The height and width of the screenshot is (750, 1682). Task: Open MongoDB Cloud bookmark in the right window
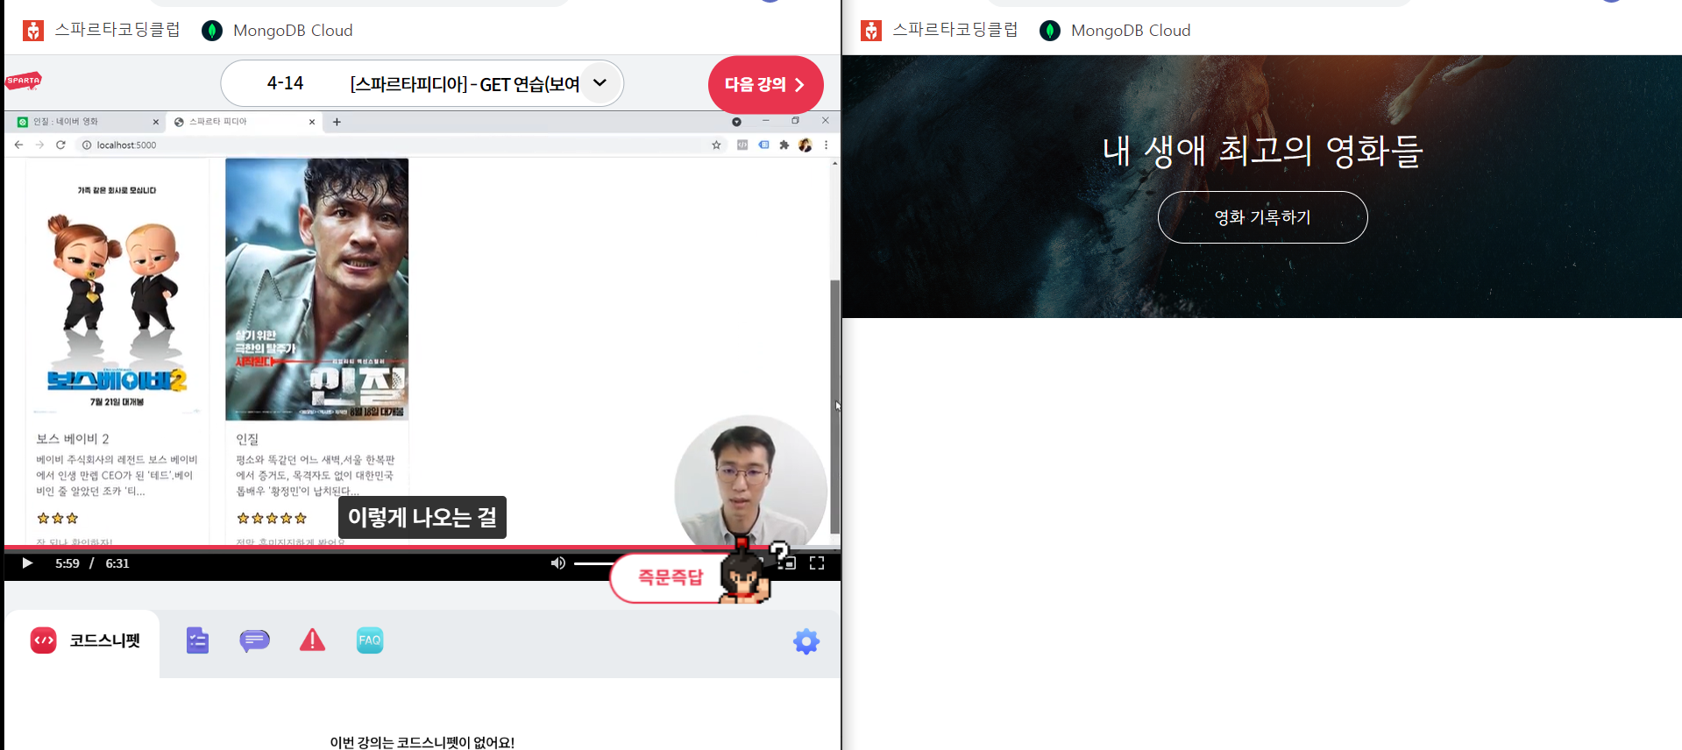coord(1115,31)
